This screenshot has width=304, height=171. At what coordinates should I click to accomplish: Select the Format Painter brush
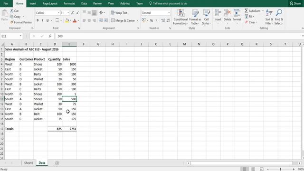12,22
